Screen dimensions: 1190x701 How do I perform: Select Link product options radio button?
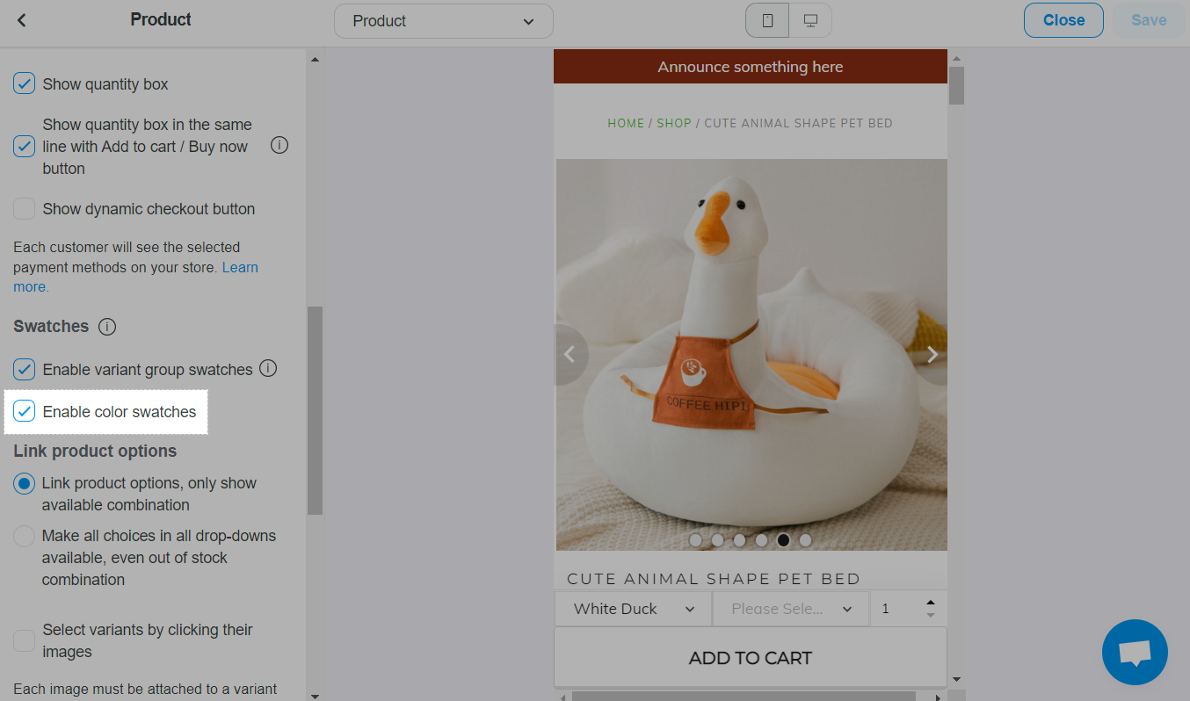pyautogui.click(x=25, y=484)
